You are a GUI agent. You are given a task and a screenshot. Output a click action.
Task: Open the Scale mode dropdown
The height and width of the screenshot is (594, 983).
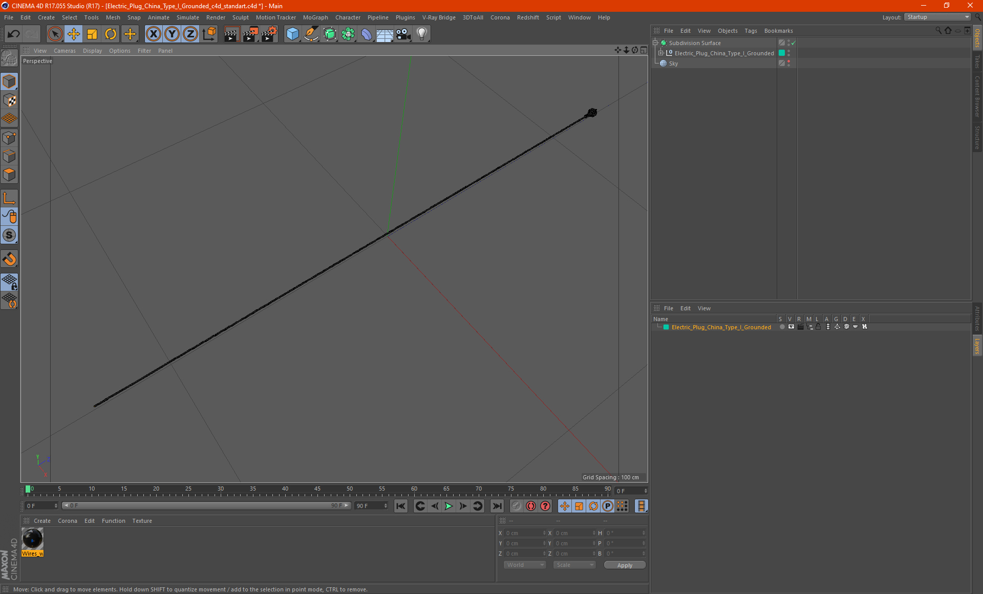coord(574,565)
